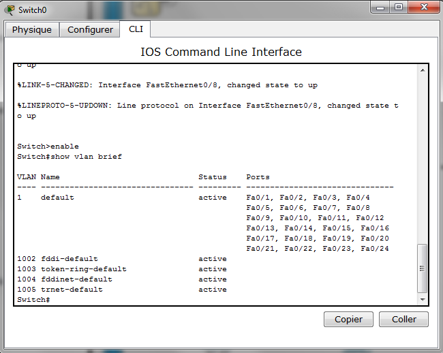Click the CLI vertical scrollbar thumb
The image size is (443, 353).
(x=422, y=268)
